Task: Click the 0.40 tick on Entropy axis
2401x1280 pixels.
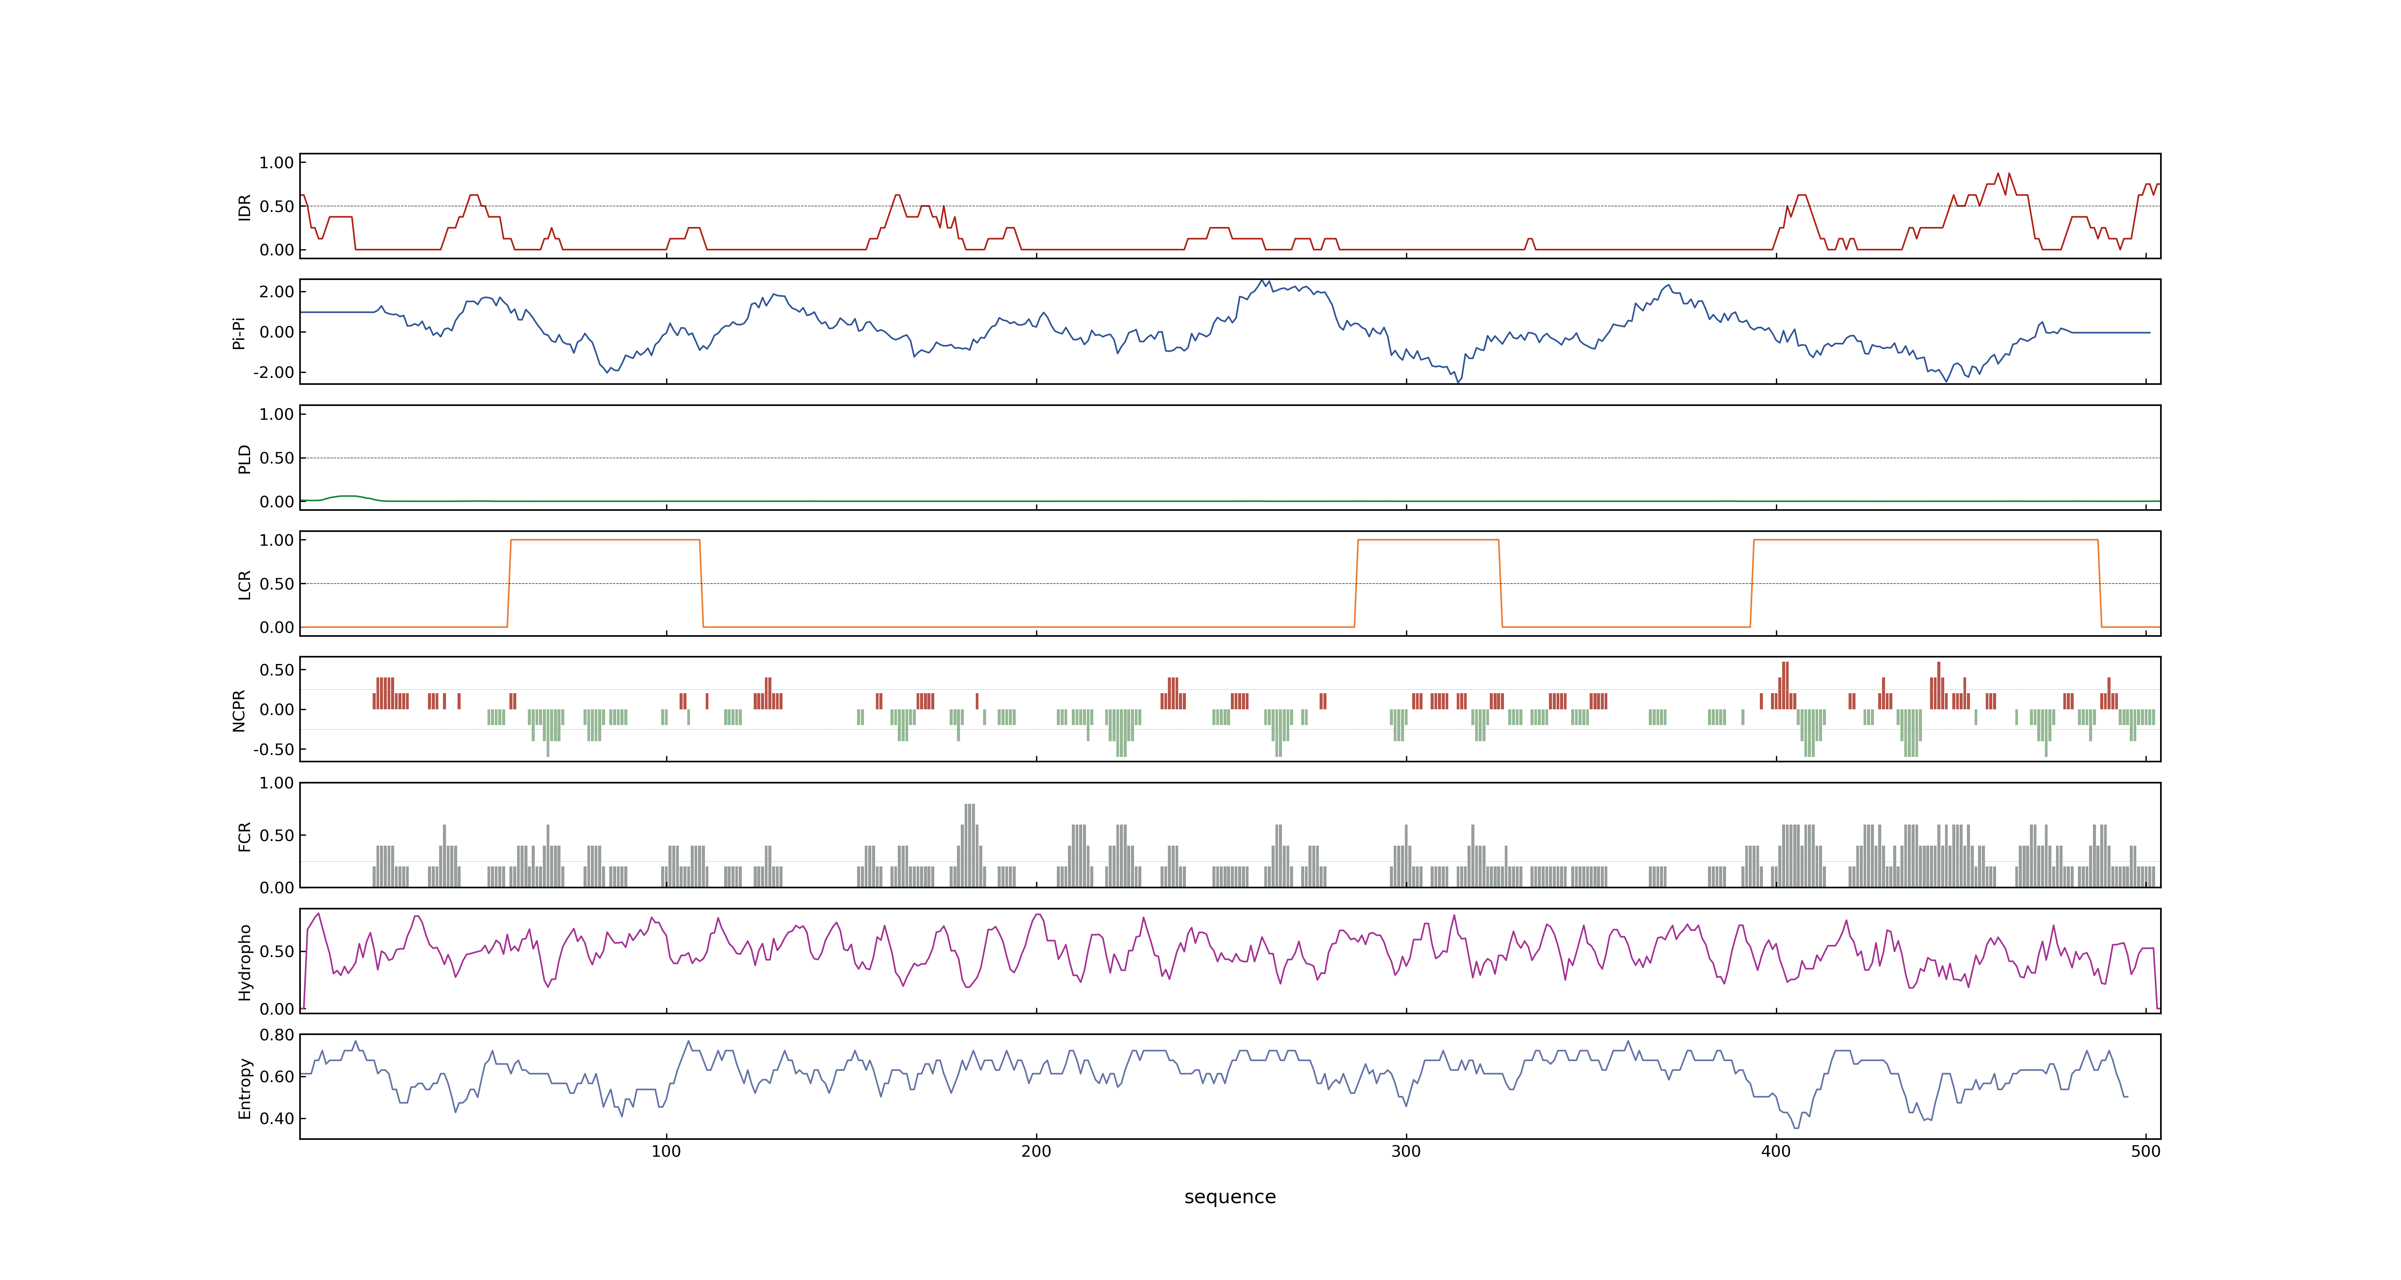Action: click(277, 1119)
